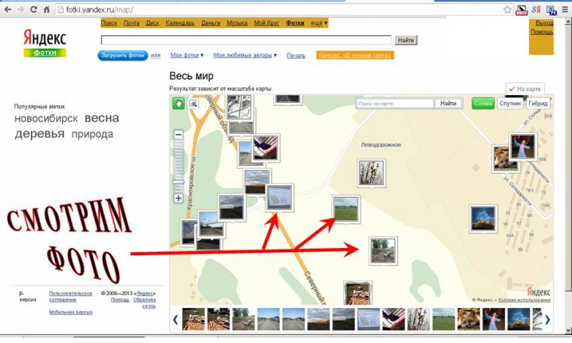This screenshot has height=343, width=572.
Task: Open the Конкурс «В лунном свете» link
Action: (355, 55)
